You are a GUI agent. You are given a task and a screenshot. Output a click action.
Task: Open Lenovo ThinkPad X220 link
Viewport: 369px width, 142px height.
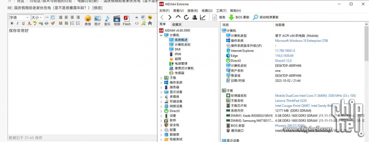291,100
